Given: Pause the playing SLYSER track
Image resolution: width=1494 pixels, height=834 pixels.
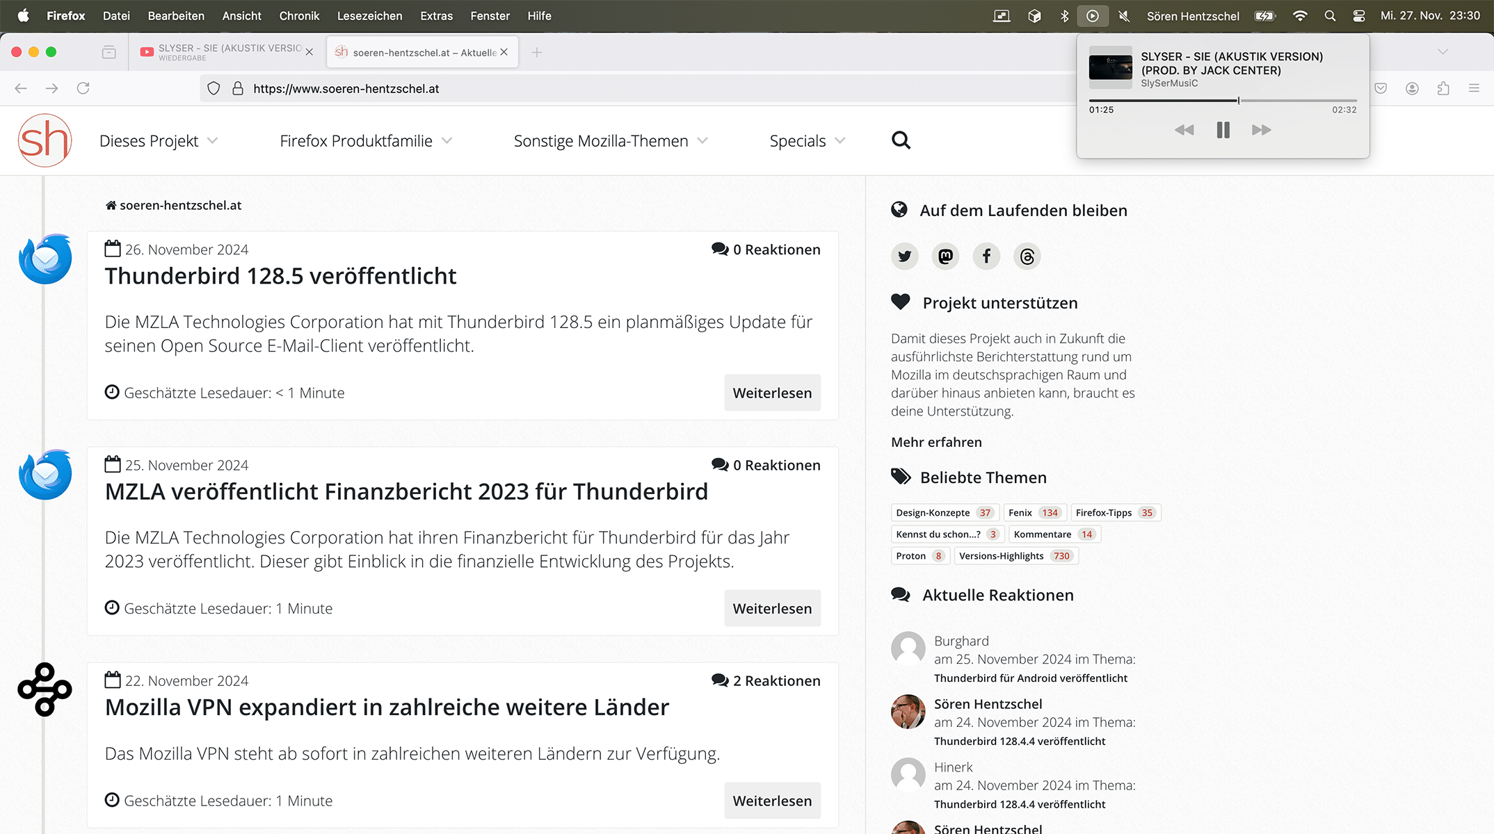Looking at the screenshot, I should (x=1223, y=130).
